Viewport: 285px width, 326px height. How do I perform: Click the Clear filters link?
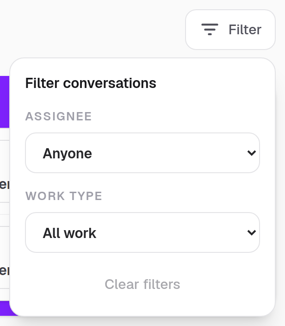(142, 284)
